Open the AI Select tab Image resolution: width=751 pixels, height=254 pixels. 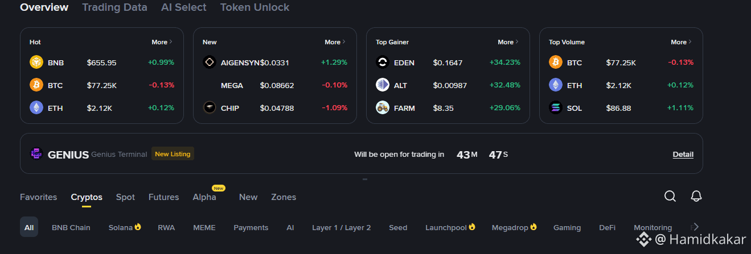click(184, 7)
